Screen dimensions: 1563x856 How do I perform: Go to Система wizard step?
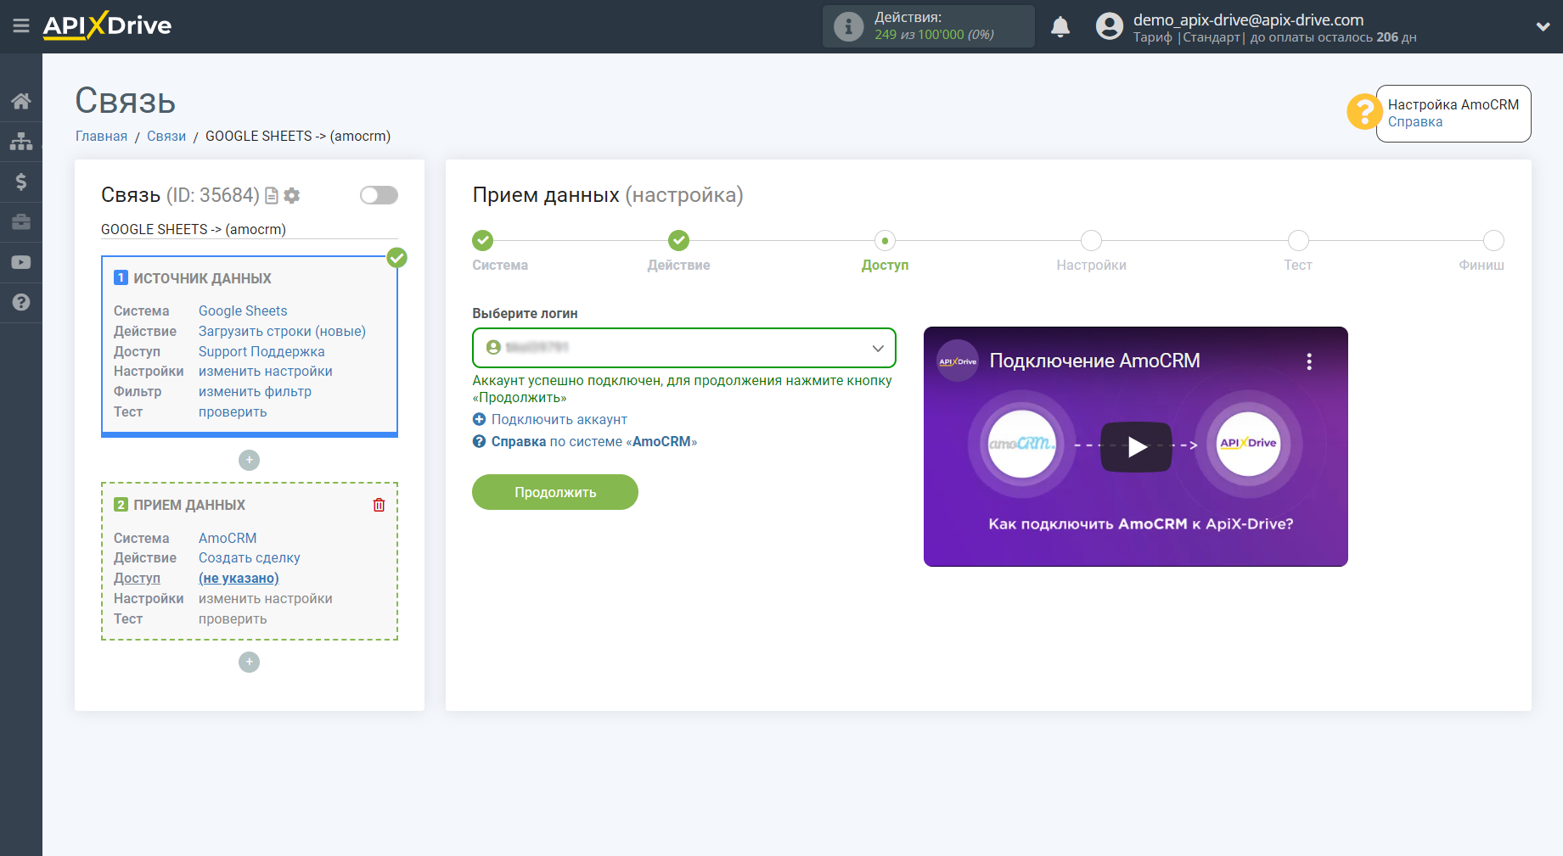pyautogui.click(x=483, y=241)
